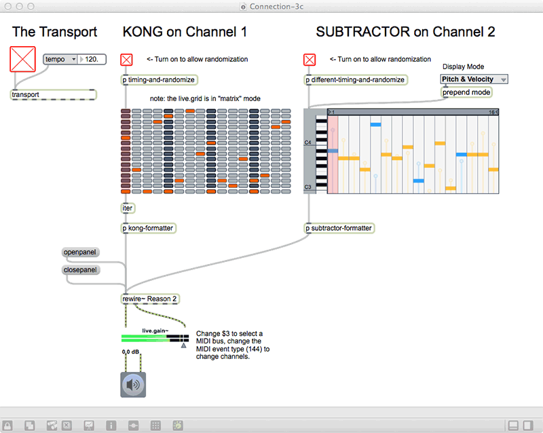
Task: Click the '0.0 dB' gain readout
Action: [130, 352]
